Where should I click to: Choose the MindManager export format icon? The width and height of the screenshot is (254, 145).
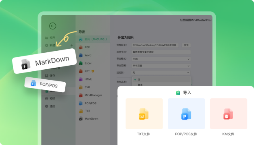tap(81, 95)
